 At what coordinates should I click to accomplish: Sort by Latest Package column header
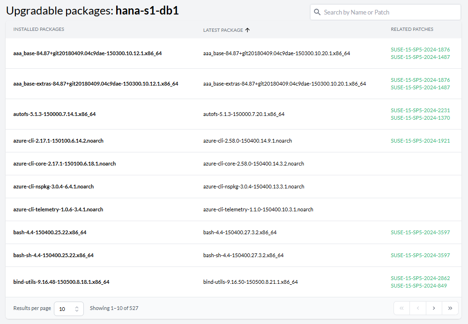point(223,30)
